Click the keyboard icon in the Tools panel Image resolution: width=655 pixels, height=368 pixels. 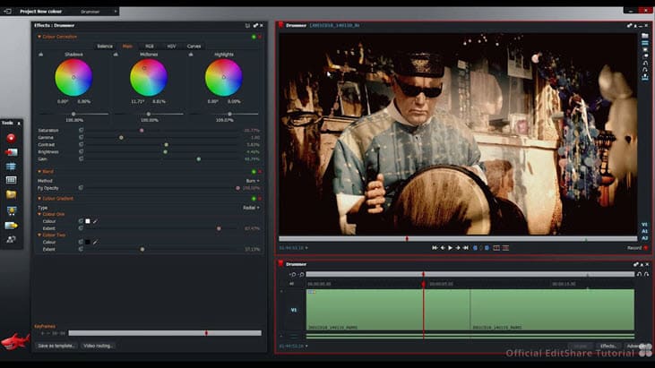pos(11,180)
